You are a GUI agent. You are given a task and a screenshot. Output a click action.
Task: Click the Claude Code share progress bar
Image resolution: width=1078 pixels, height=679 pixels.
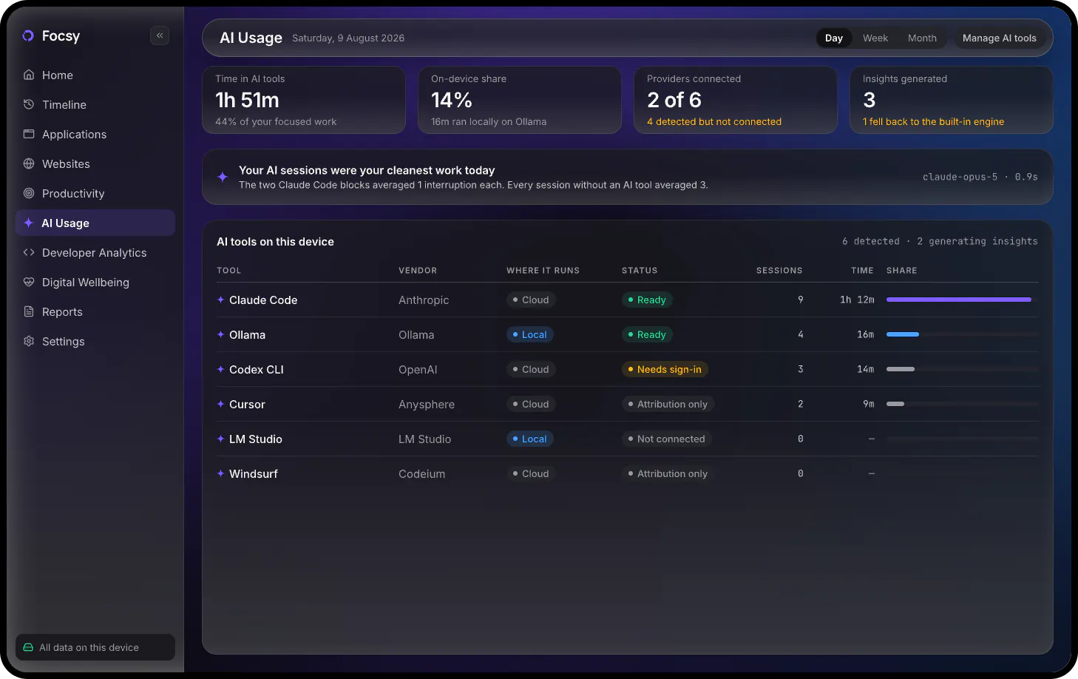(x=963, y=300)
